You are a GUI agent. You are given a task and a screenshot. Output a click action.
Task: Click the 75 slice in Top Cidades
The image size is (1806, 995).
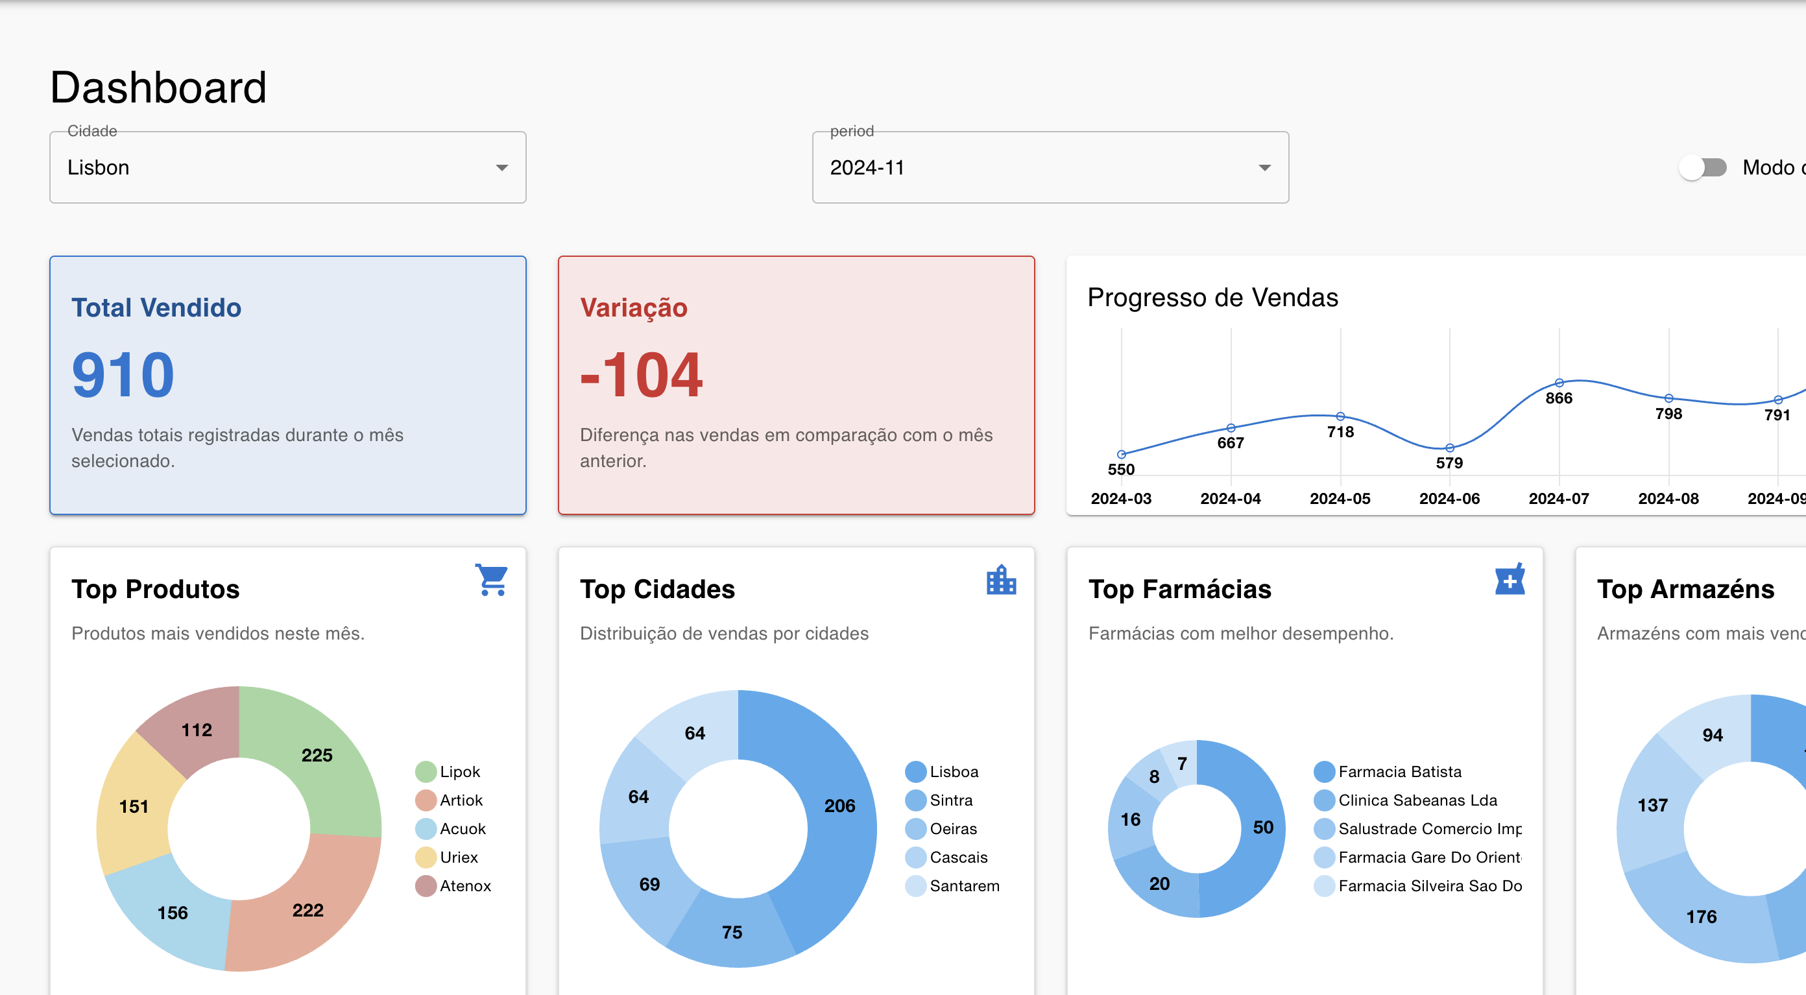click(732, 933)
